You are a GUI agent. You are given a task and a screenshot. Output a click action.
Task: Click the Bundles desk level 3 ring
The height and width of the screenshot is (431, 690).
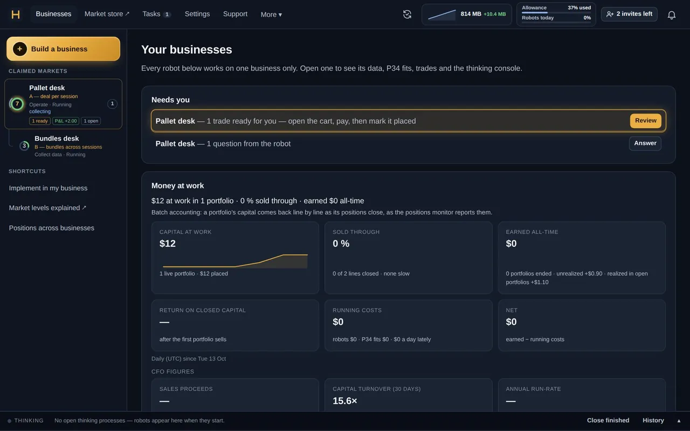(24, 145)
